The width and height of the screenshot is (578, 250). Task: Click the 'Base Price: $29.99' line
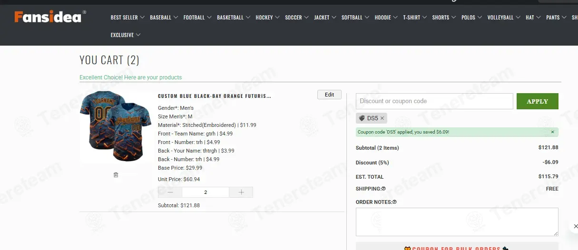click(x=180, y=168)
